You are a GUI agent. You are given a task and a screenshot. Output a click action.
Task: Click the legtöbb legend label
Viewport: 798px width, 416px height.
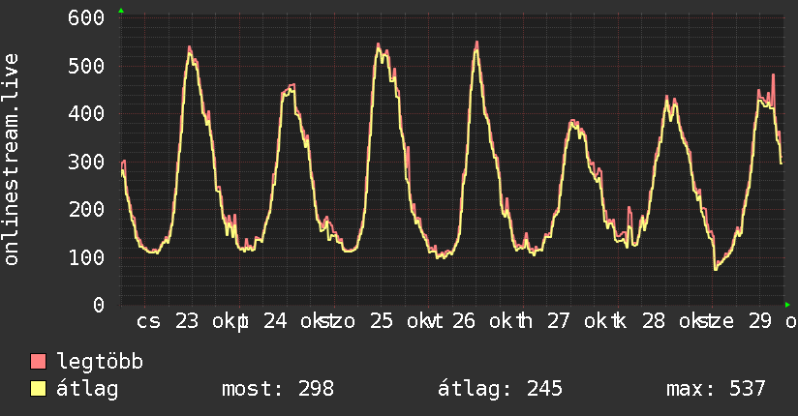[x=100, y=362]
